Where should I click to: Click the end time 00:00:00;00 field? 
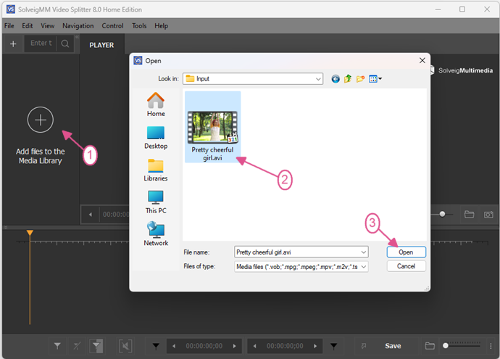[x=285, y=346]
